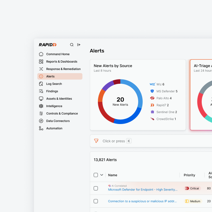Expand the select-all chevron dropdown
The width and height of the screenshot is (212, 212).
(x=102, y=175)
